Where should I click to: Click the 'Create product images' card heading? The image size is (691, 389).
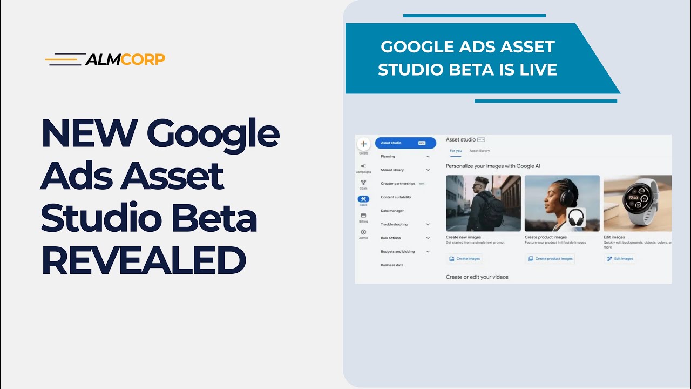pos(546,237)
